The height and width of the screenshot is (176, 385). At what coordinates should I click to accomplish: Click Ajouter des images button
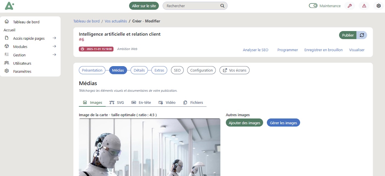coord(244,123)
